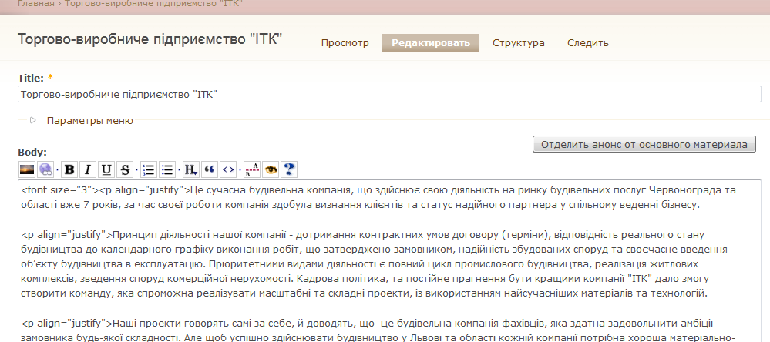Viewport: 770px width, 342px height.
Task: Preview the body with the eye icon
Action: (x=270, y=169)
